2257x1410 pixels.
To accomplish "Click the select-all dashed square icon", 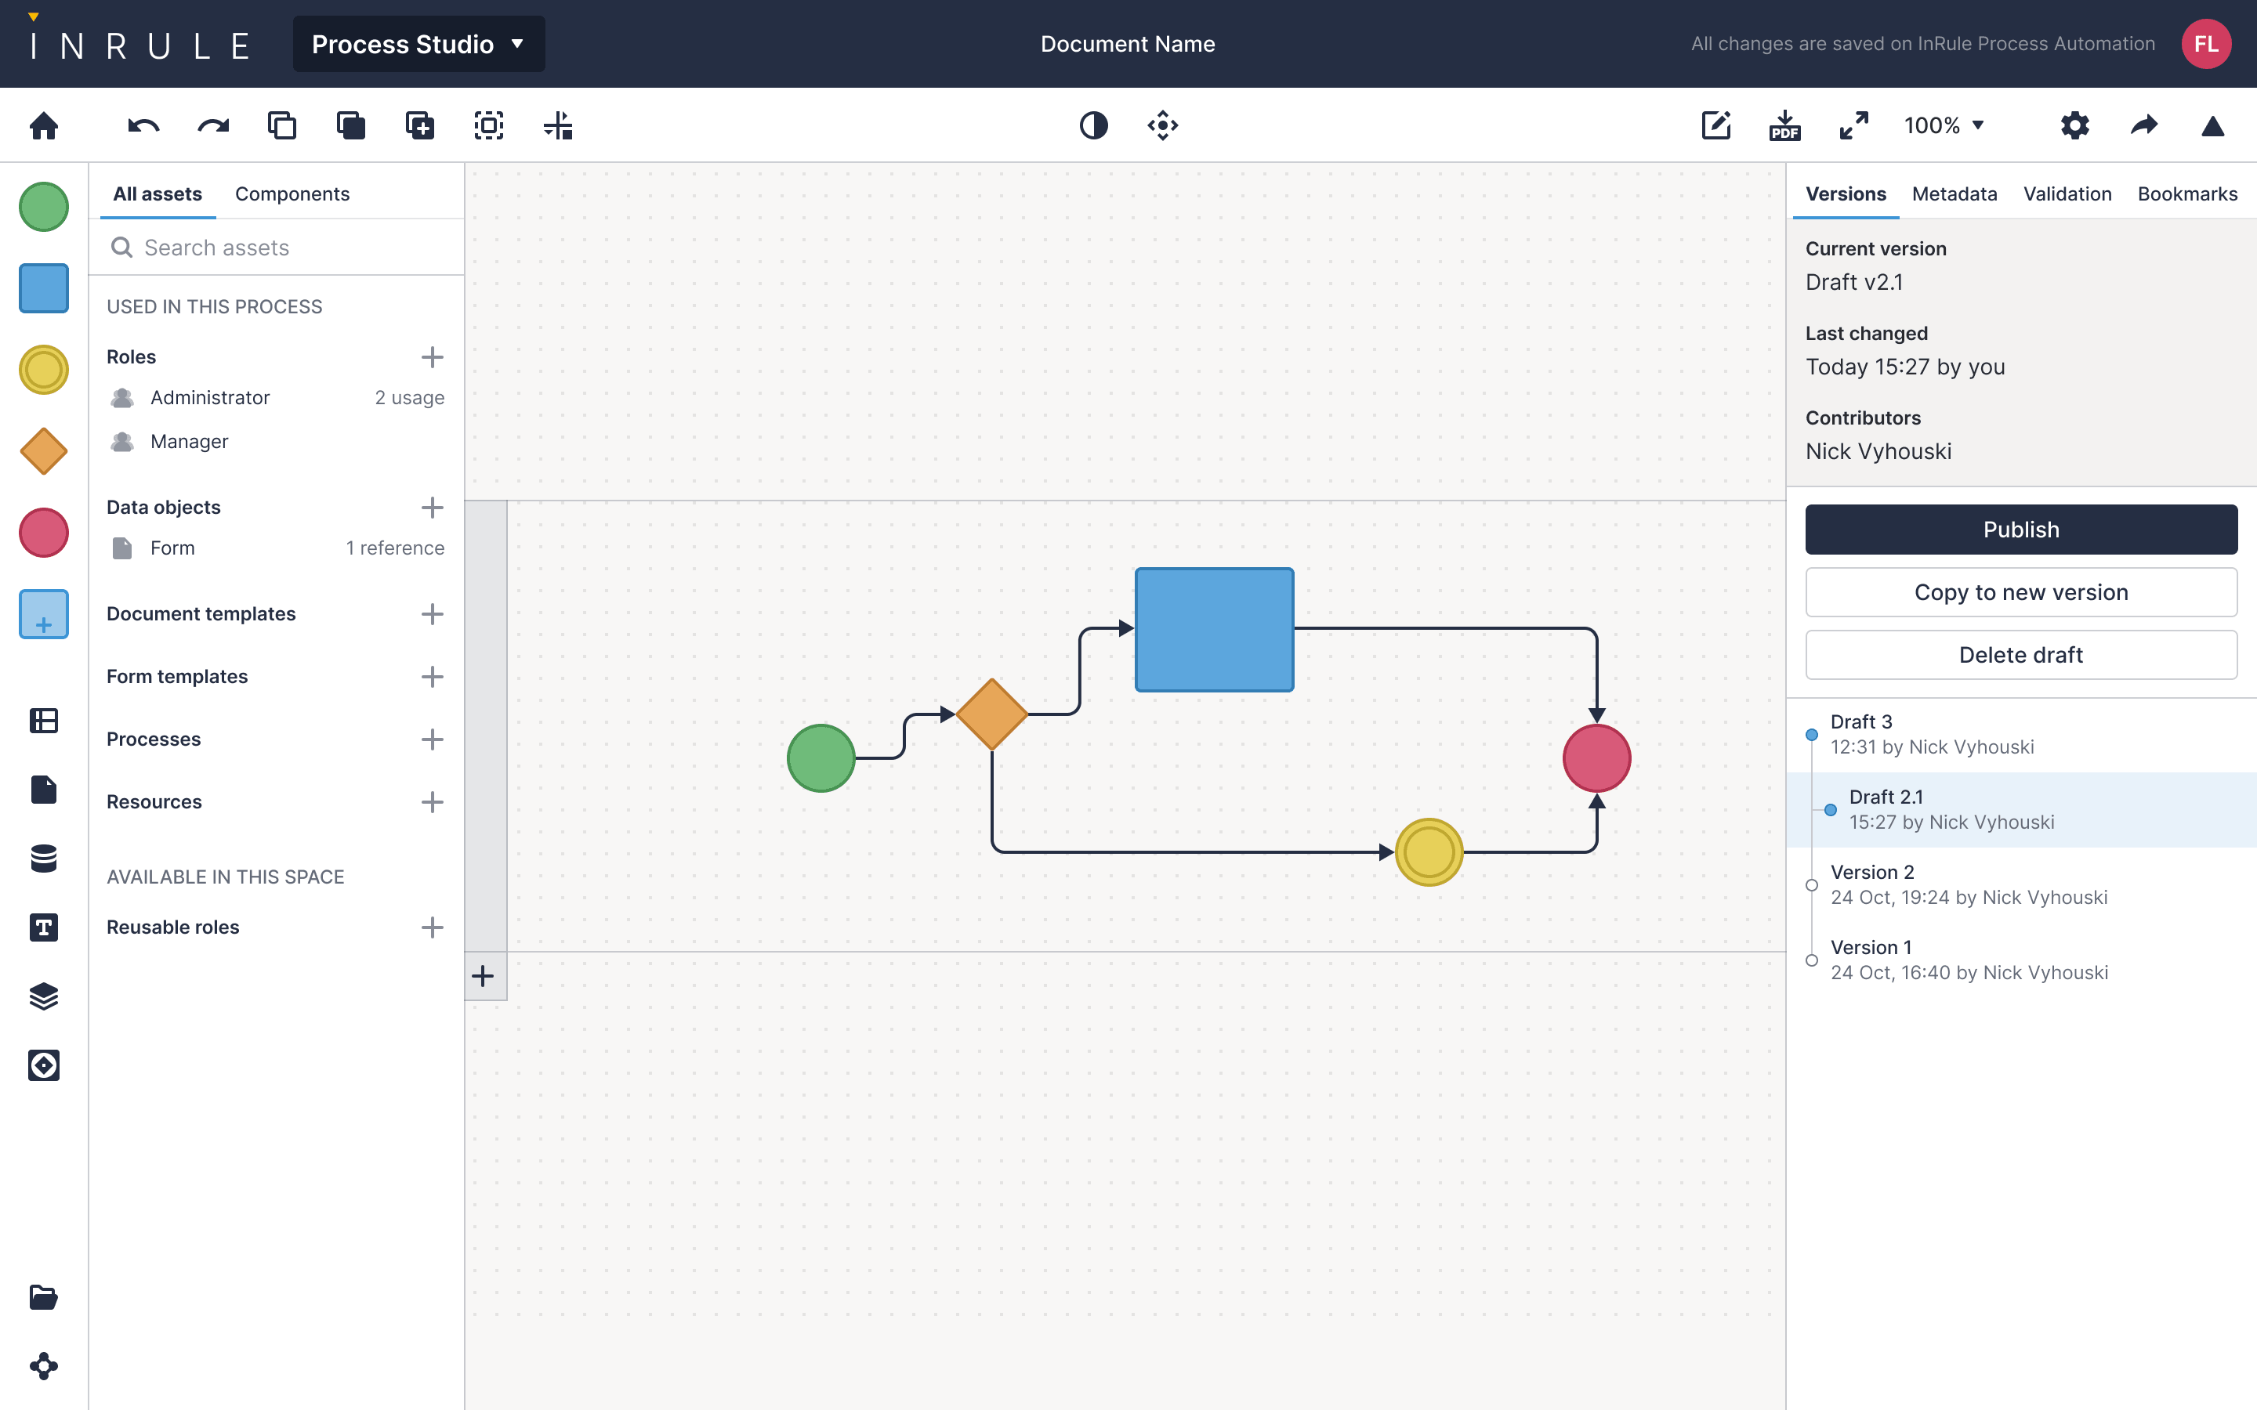I will (x=489, y=125).
